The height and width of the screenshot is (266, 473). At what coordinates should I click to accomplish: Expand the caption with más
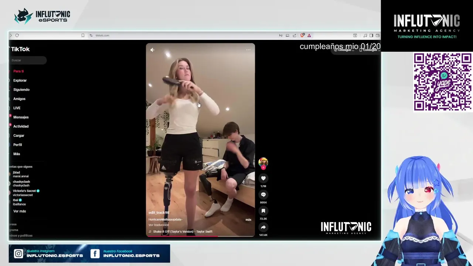(x=248, y=220)
